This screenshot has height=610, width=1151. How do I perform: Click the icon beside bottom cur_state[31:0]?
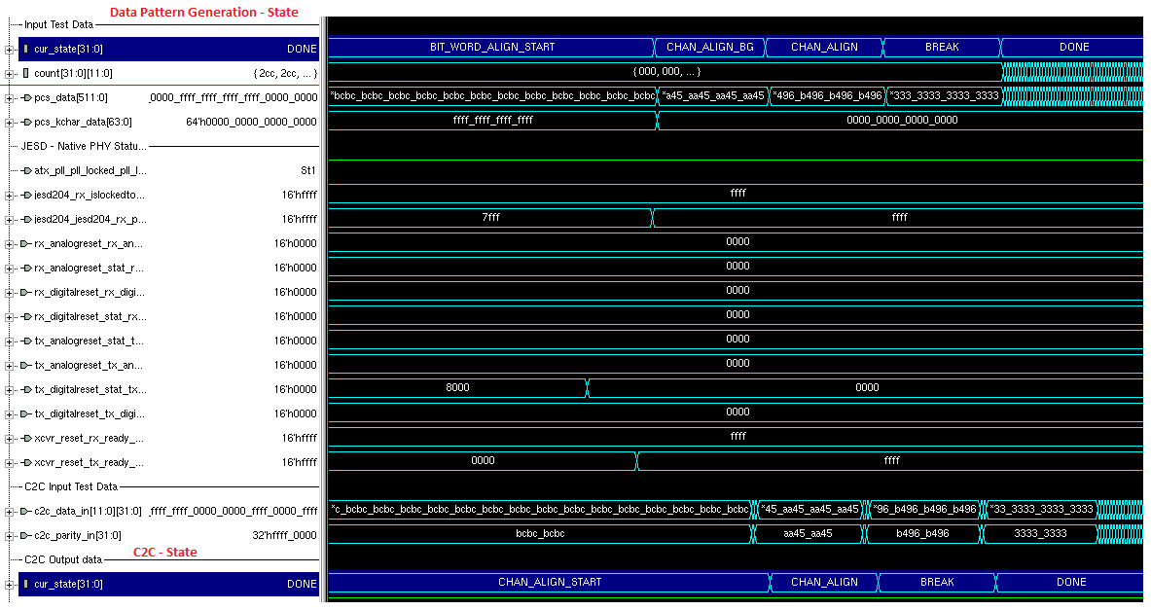tap(25, 584)
